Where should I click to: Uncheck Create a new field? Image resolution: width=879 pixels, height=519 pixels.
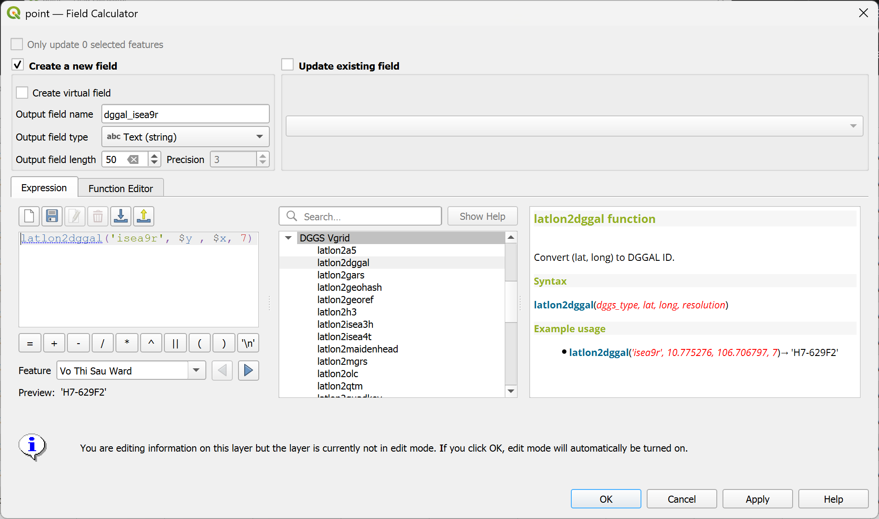(18, 65)
